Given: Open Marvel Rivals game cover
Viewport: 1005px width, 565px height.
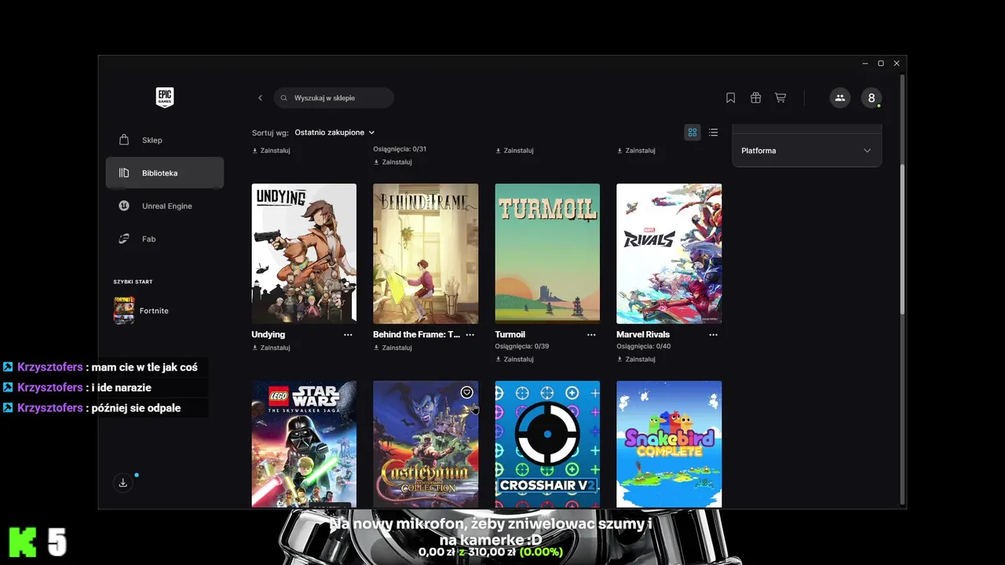Looking at the screenshot, I should [669, 253].
